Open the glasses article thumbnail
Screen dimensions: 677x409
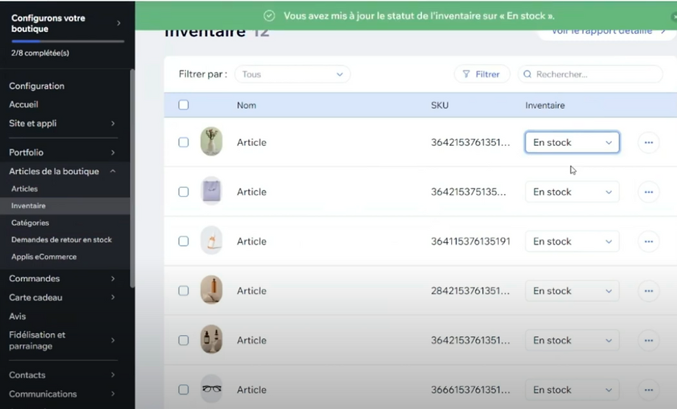pos(211,389)
